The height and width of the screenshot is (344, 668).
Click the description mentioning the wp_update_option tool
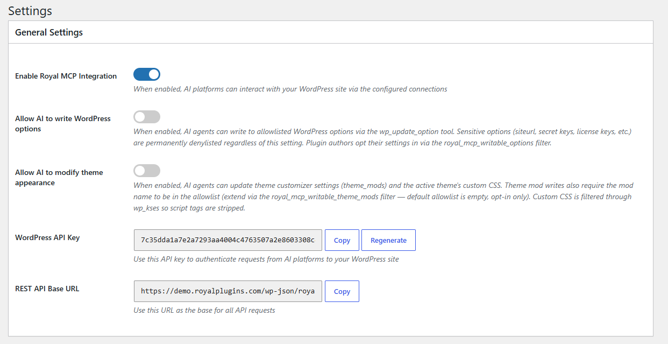(382, 137)
